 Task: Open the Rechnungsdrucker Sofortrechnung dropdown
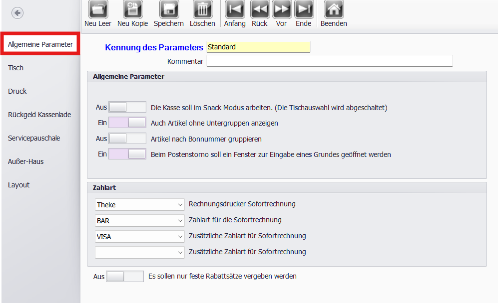click(140, 205)
